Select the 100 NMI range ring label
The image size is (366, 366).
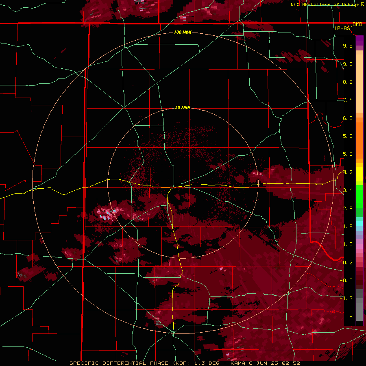click(x=183, y=32)
